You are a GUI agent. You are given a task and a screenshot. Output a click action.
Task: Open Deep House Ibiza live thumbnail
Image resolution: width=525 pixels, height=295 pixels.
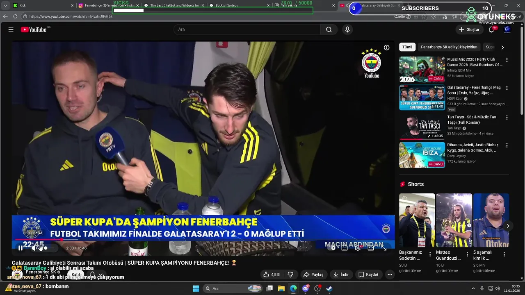(x=422, y=155)
